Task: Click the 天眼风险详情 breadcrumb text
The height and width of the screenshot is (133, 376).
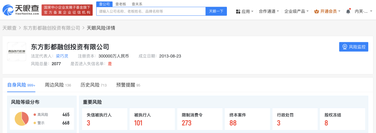Action: click(x=101, y=28)
